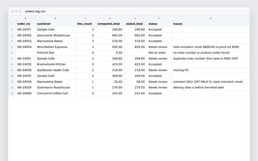
Task: Select computed total 456.00
Action: (110, 76)
